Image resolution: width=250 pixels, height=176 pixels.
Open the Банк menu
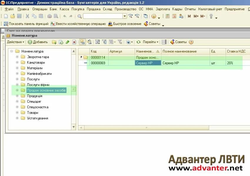click(54, 9)
